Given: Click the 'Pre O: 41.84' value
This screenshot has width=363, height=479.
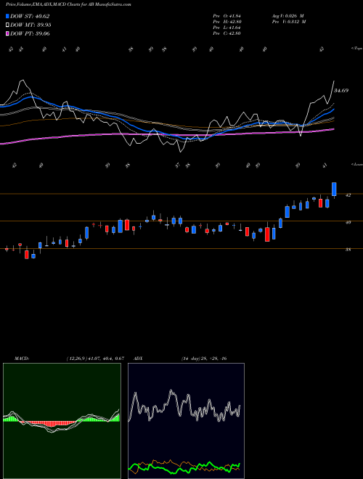Looking at the screenshot, I should click(227, 16).
